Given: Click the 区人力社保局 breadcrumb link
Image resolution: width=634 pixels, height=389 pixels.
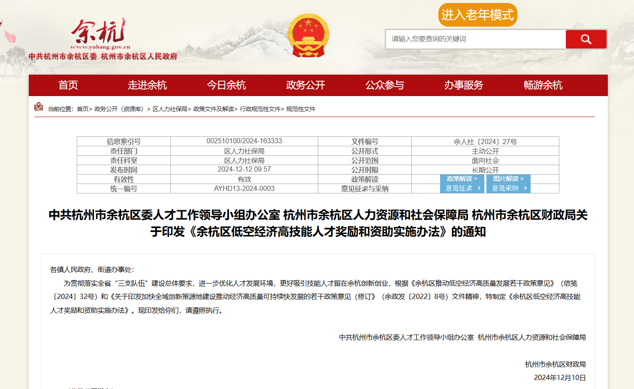Looking at the screenshot, I should click(170, 109).
